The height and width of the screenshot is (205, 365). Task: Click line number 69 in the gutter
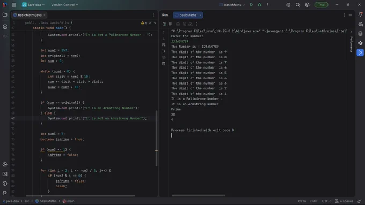pyautogui.click(x=13, y=118)
